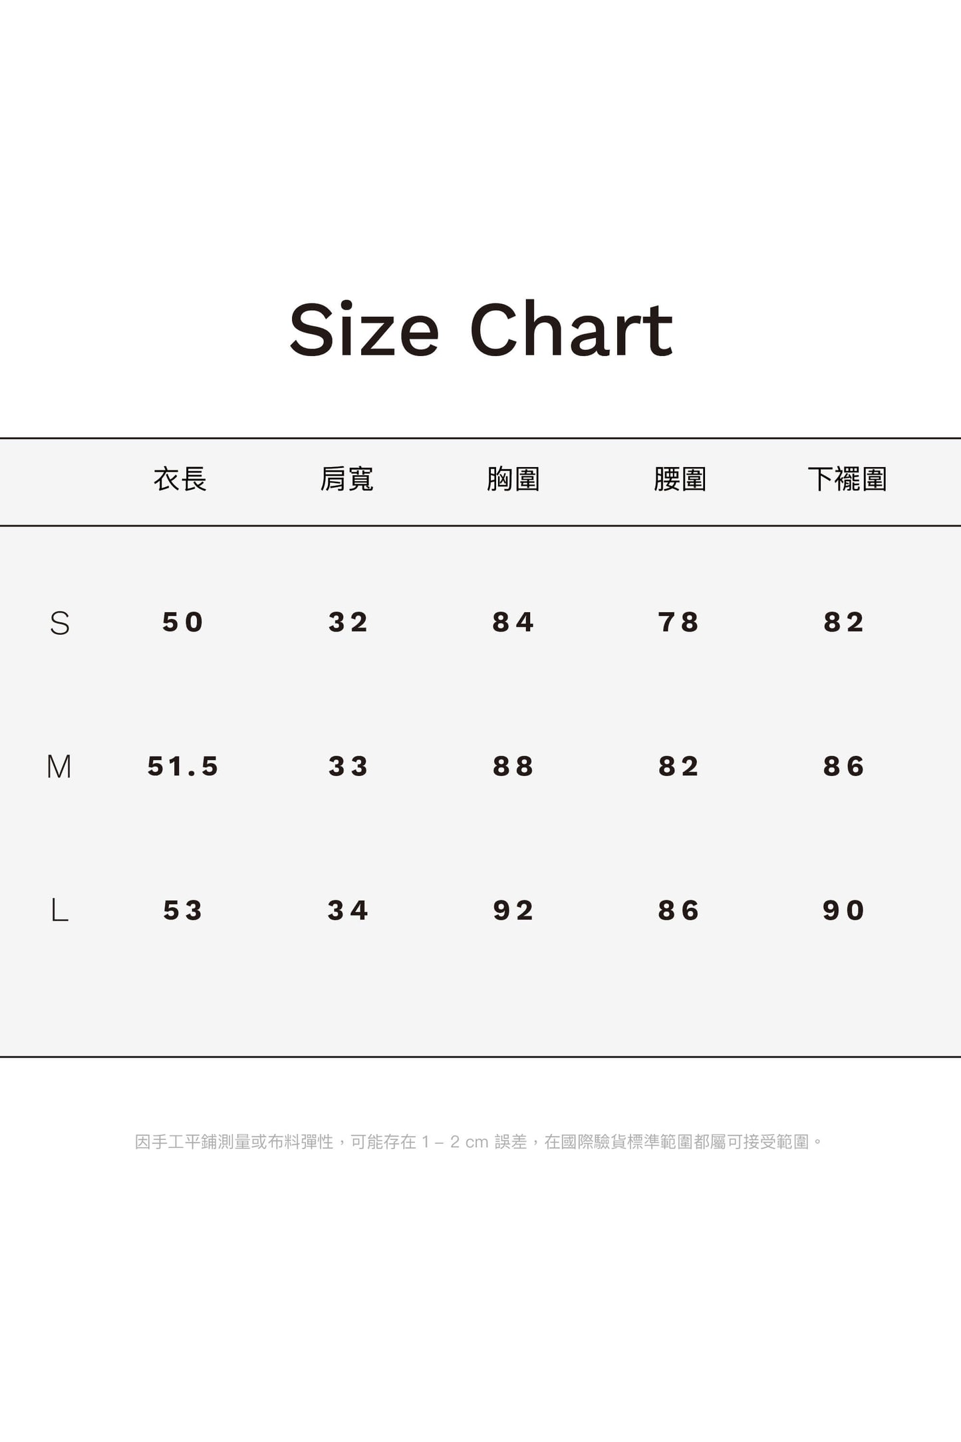The width and height of the screenshot is (961, 1442).
Task: Click the S garment length value 50
Action: [x=183, y=623]
